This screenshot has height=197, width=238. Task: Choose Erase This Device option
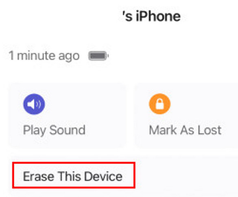[x=72, y=176]
